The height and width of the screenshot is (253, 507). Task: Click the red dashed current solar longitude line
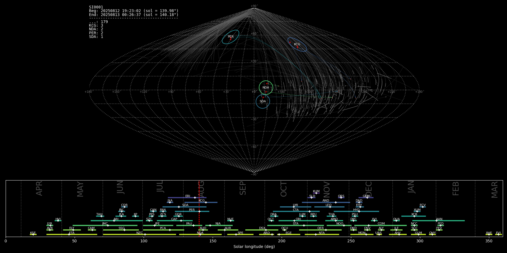tap(199, 208)
